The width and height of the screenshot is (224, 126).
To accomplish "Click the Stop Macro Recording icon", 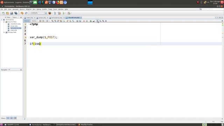I will [87, 21].
